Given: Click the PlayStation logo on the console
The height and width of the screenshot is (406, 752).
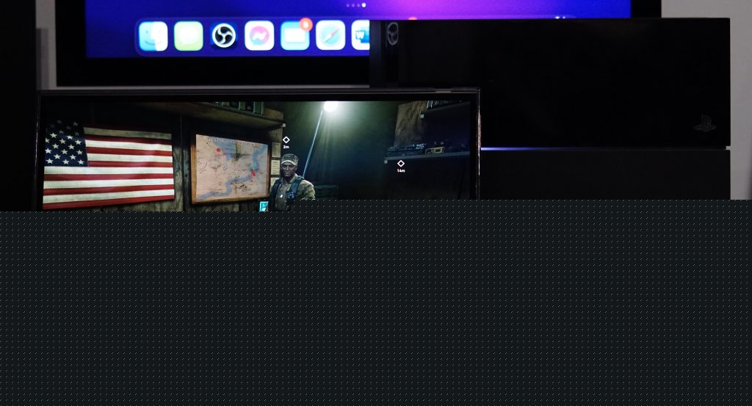Looking at the screenshot, I should click(704, 124).
